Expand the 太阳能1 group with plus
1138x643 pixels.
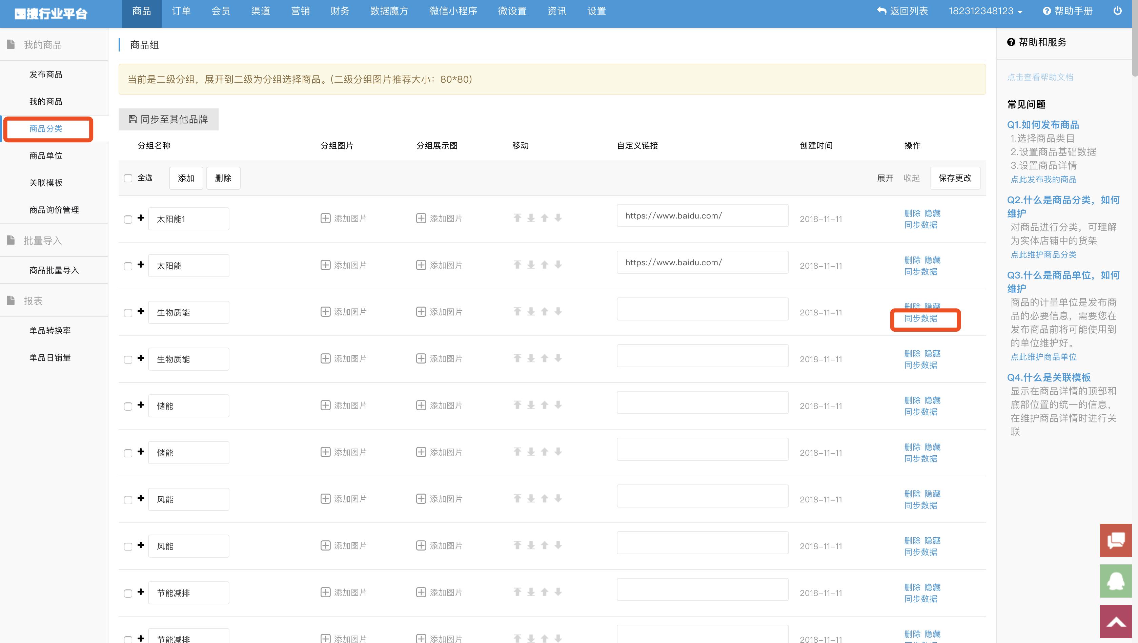141,218
